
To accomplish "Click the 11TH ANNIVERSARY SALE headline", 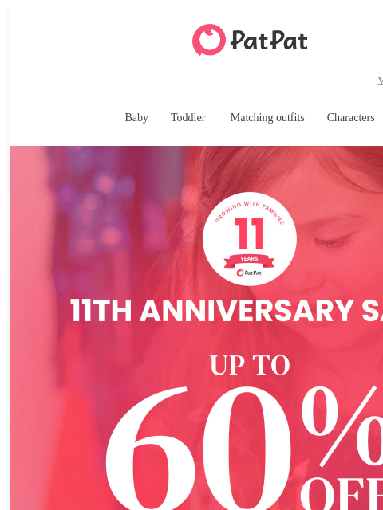I will (227, 311).
